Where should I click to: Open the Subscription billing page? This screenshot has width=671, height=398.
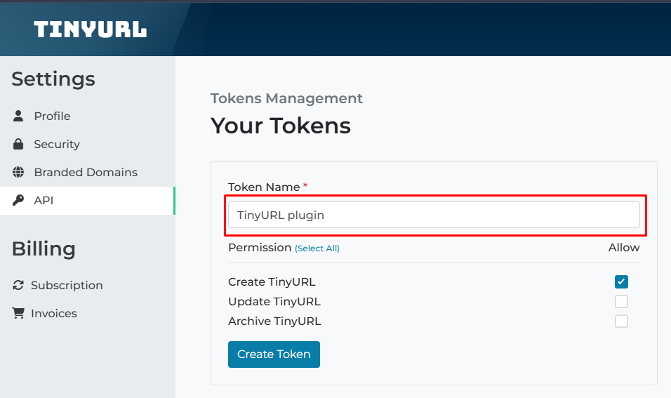tap(67, 285)
